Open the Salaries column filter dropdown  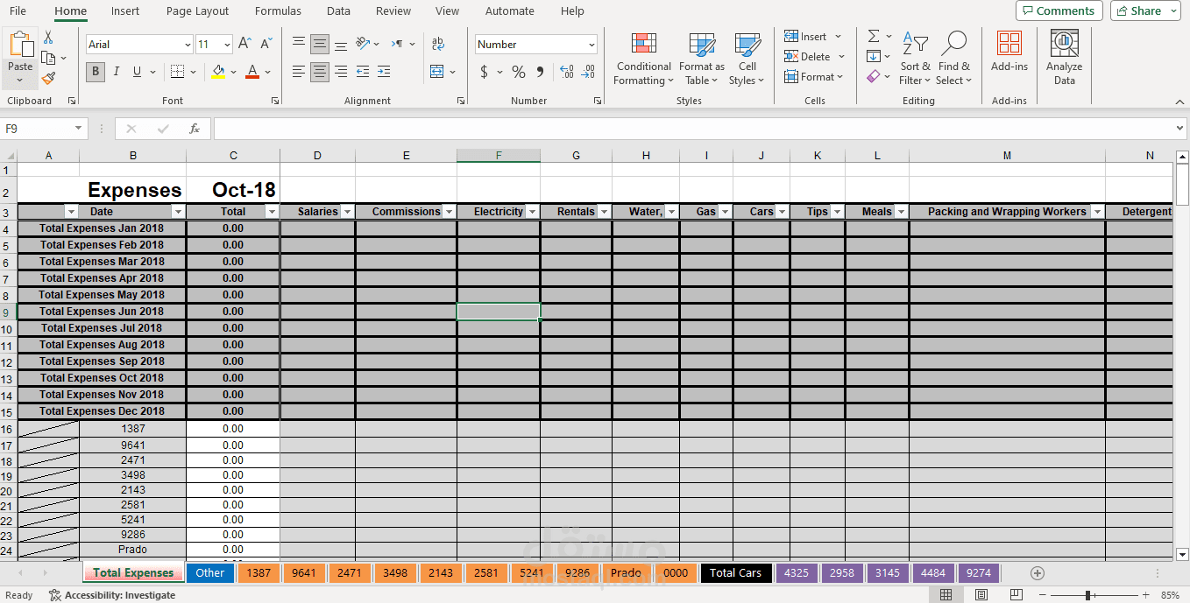pyautogui.click(x=347, y=212)
